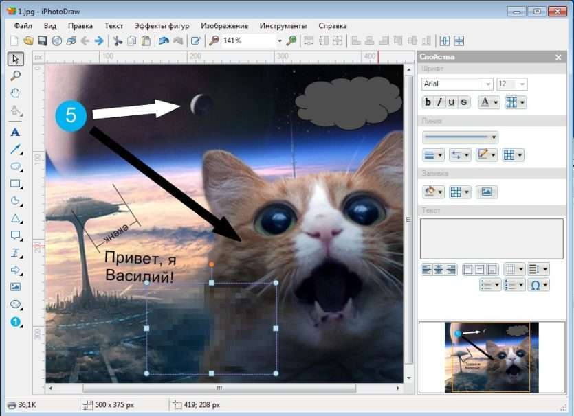The image size is (574, 416).
Task: Open the Текст menu
Action: 114,26
